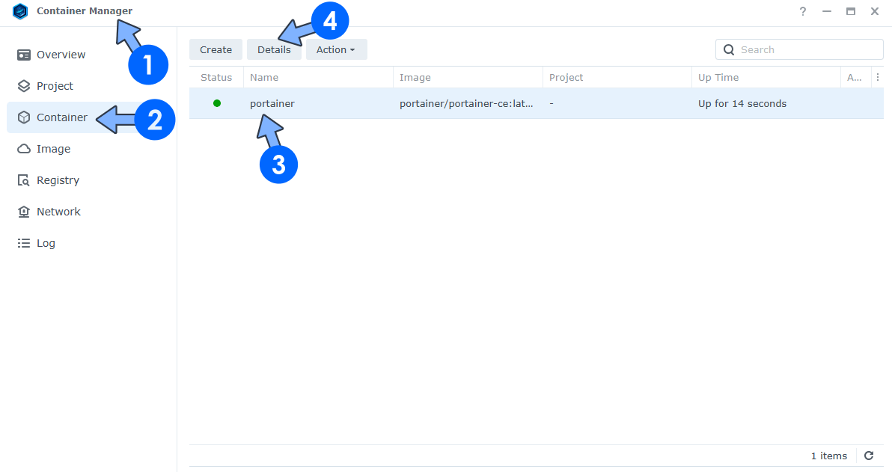
Task: Click the Create button
Action: click(x=216, y=49)
